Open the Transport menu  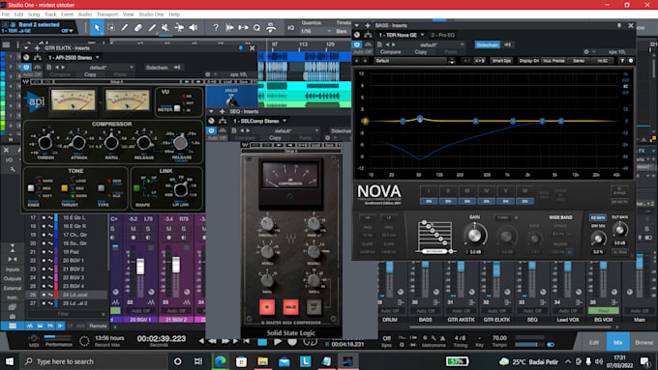coord(107,14)
